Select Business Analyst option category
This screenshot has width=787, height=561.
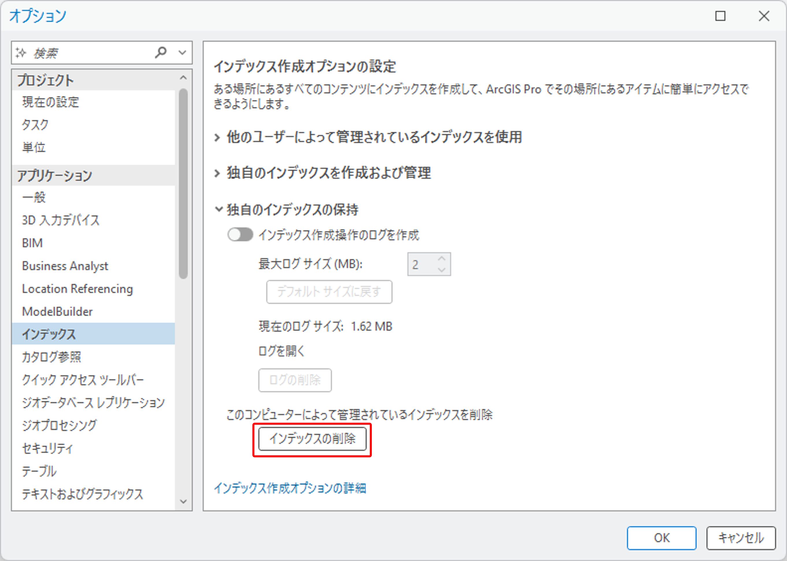(65, 266)
